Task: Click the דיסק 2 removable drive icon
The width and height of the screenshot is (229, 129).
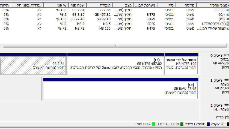Action: pos(226,105)
